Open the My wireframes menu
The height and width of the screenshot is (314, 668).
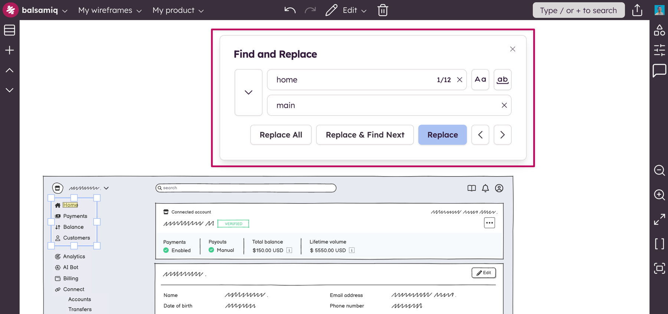[x=110, y=10]
